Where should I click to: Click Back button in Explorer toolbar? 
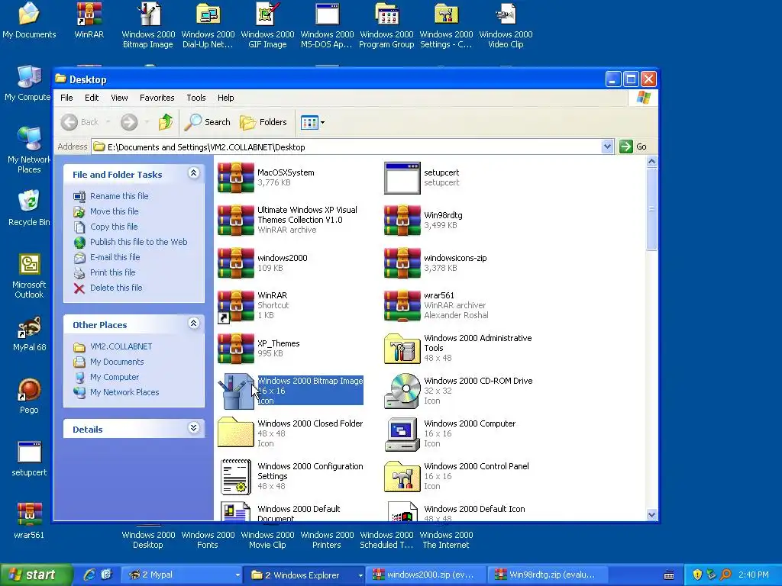[80, 122]
